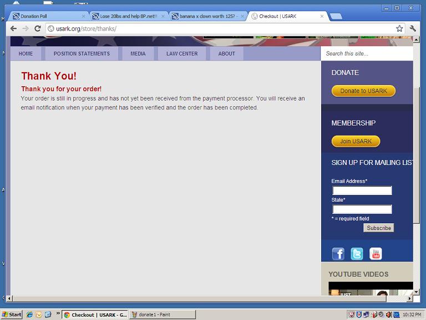This screenshot has height=320, width=426.
Task: Open the MEDIA navigation item
Action: coord(138,53)
